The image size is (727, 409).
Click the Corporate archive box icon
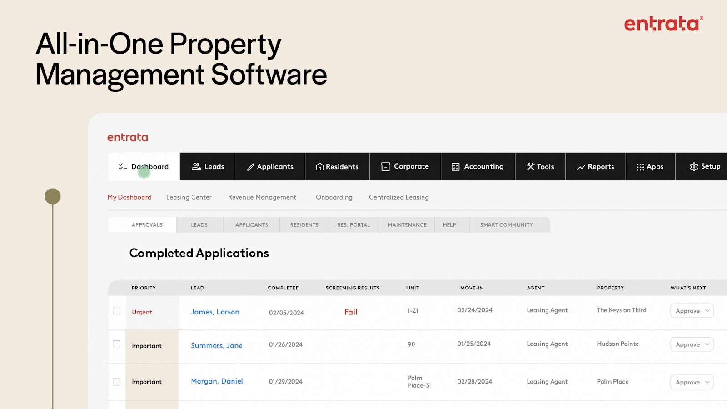pyautogui.click(x=385, y=167)
